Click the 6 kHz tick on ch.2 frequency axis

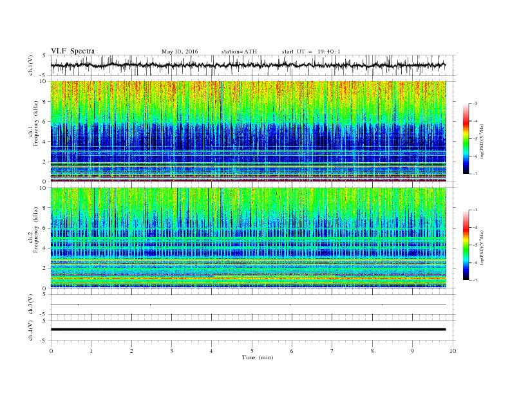coord(45,228)
